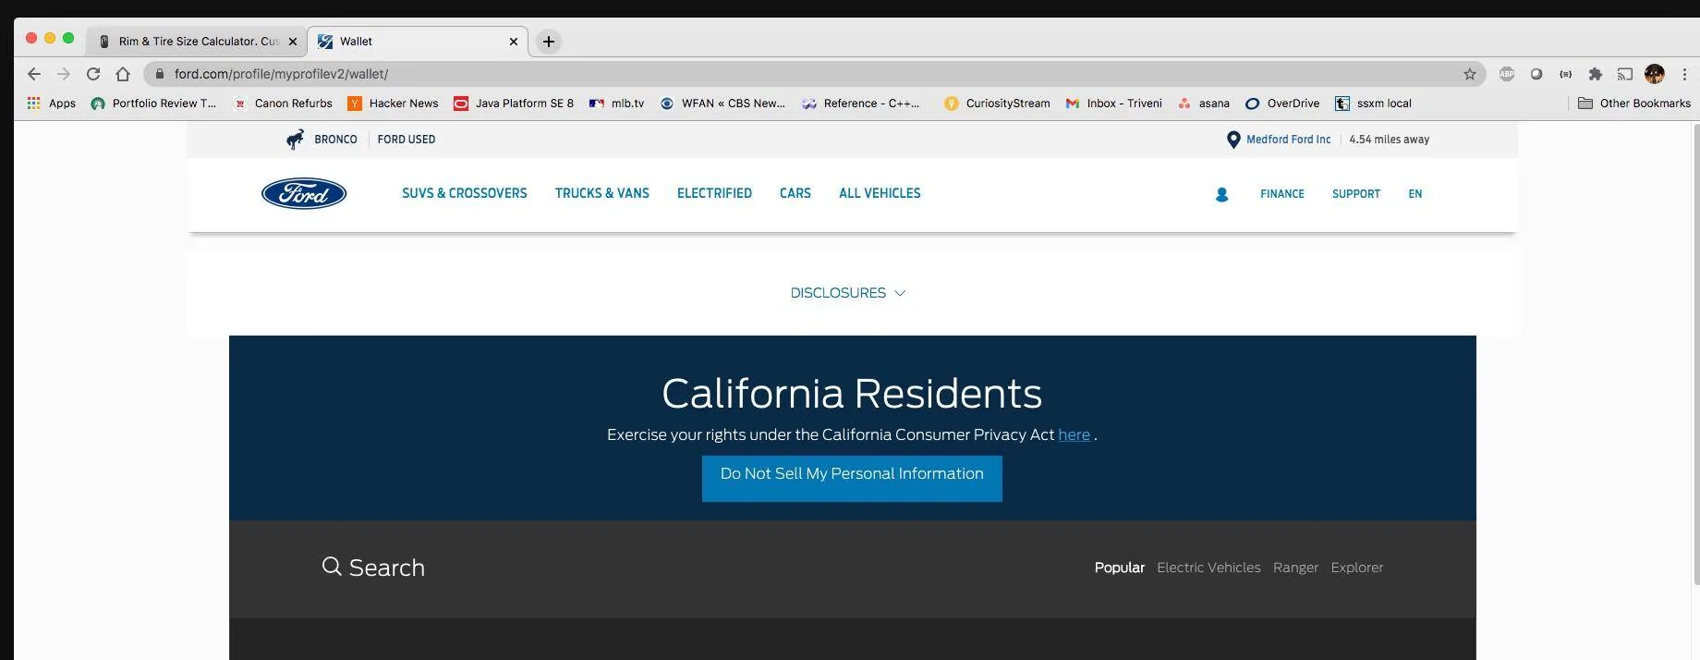Image resolution: width=1700 pixels, height=660 pixels.
Task: Open Electrified menu
Action: (x=714, y=193)
